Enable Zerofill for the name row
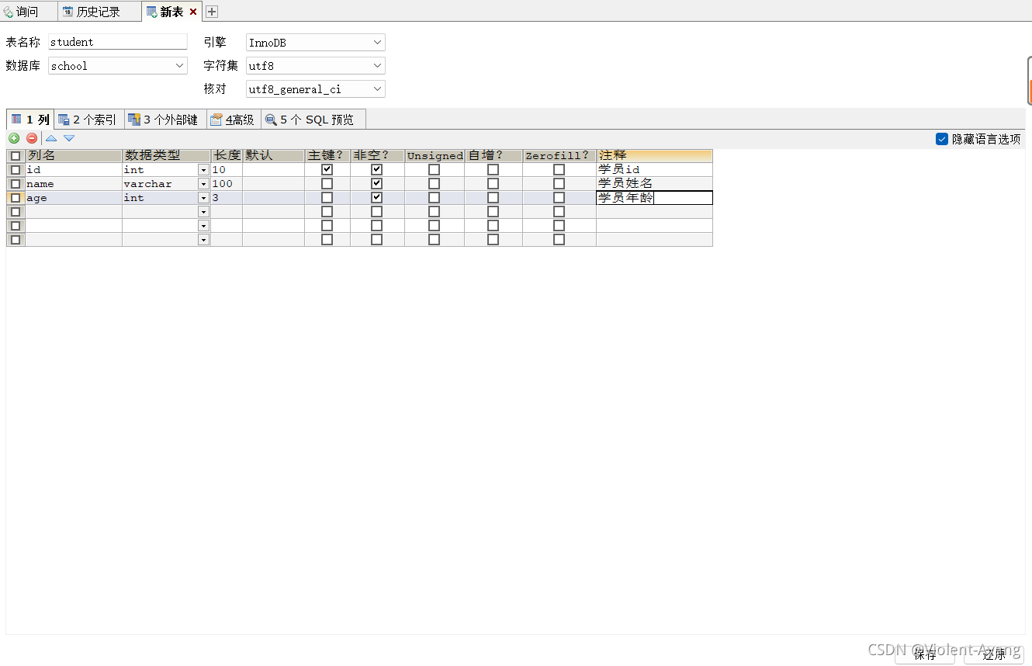Image resolution: width=1032 pixels, height=666 pixels. pos(559,183)
